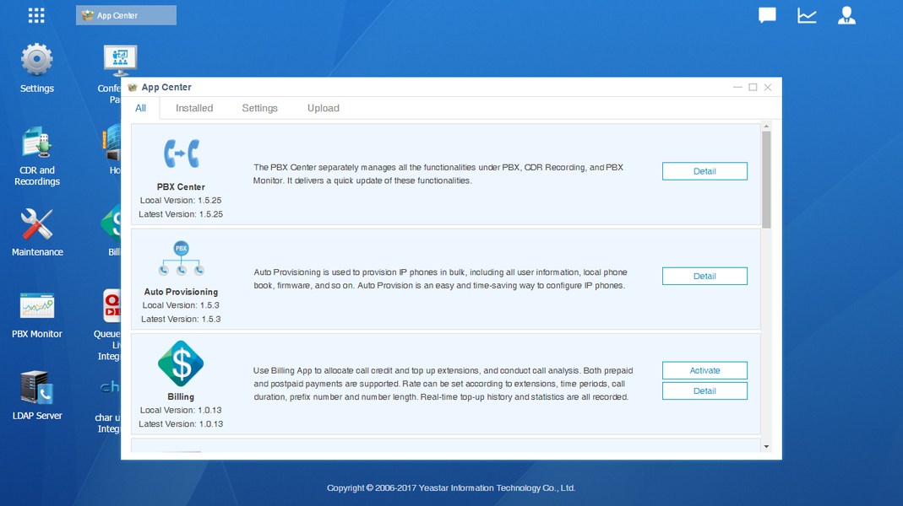903x506 pixels.
Task: Click Billing app description text
Action: point(443,384)
